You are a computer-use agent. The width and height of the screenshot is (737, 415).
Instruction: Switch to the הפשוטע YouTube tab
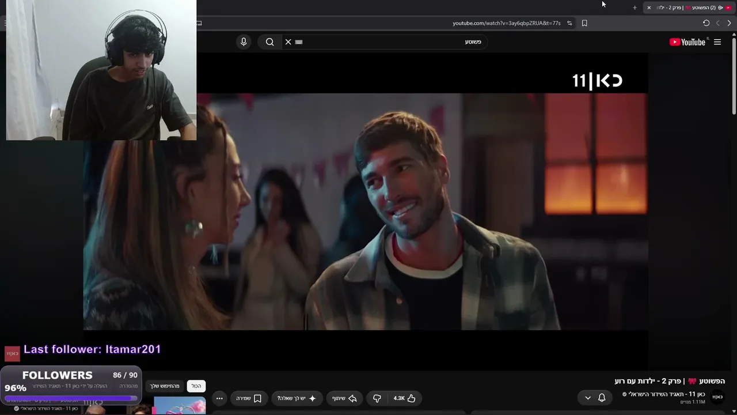pos(689,7)
